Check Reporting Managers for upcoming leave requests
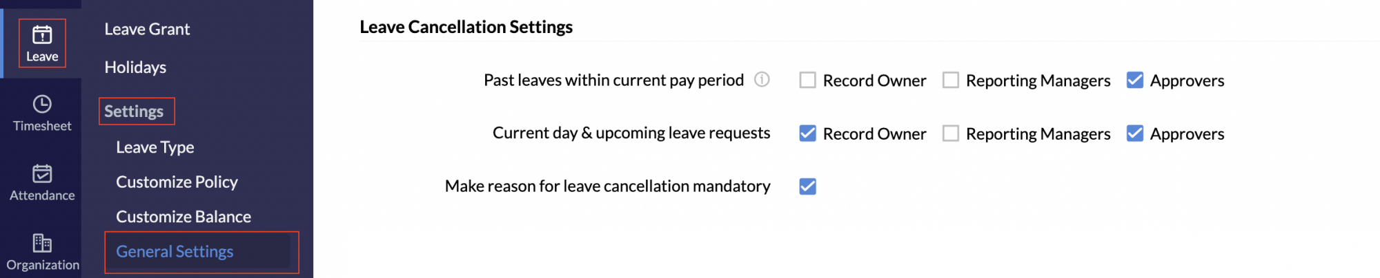Screen dimensions: 1380x278 pyautogui.click(x=951, y=133)
